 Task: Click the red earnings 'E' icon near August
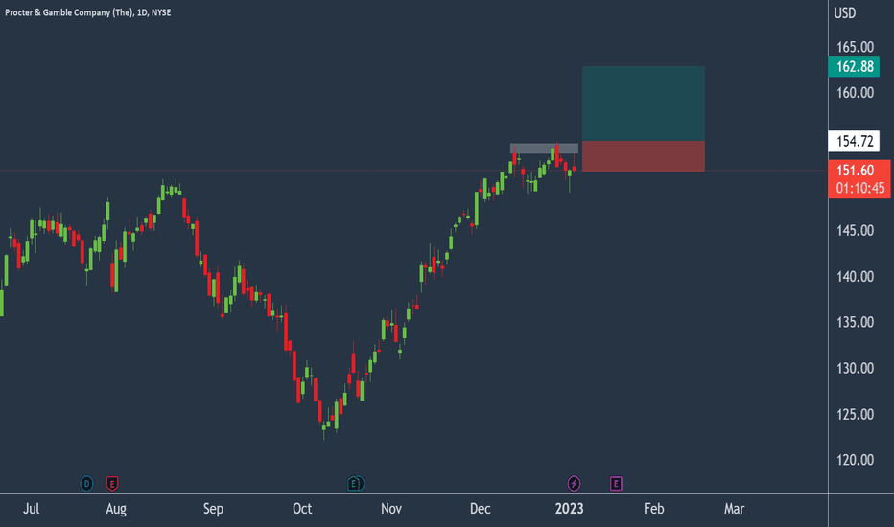pyautogui.click(x=112, y=484)
